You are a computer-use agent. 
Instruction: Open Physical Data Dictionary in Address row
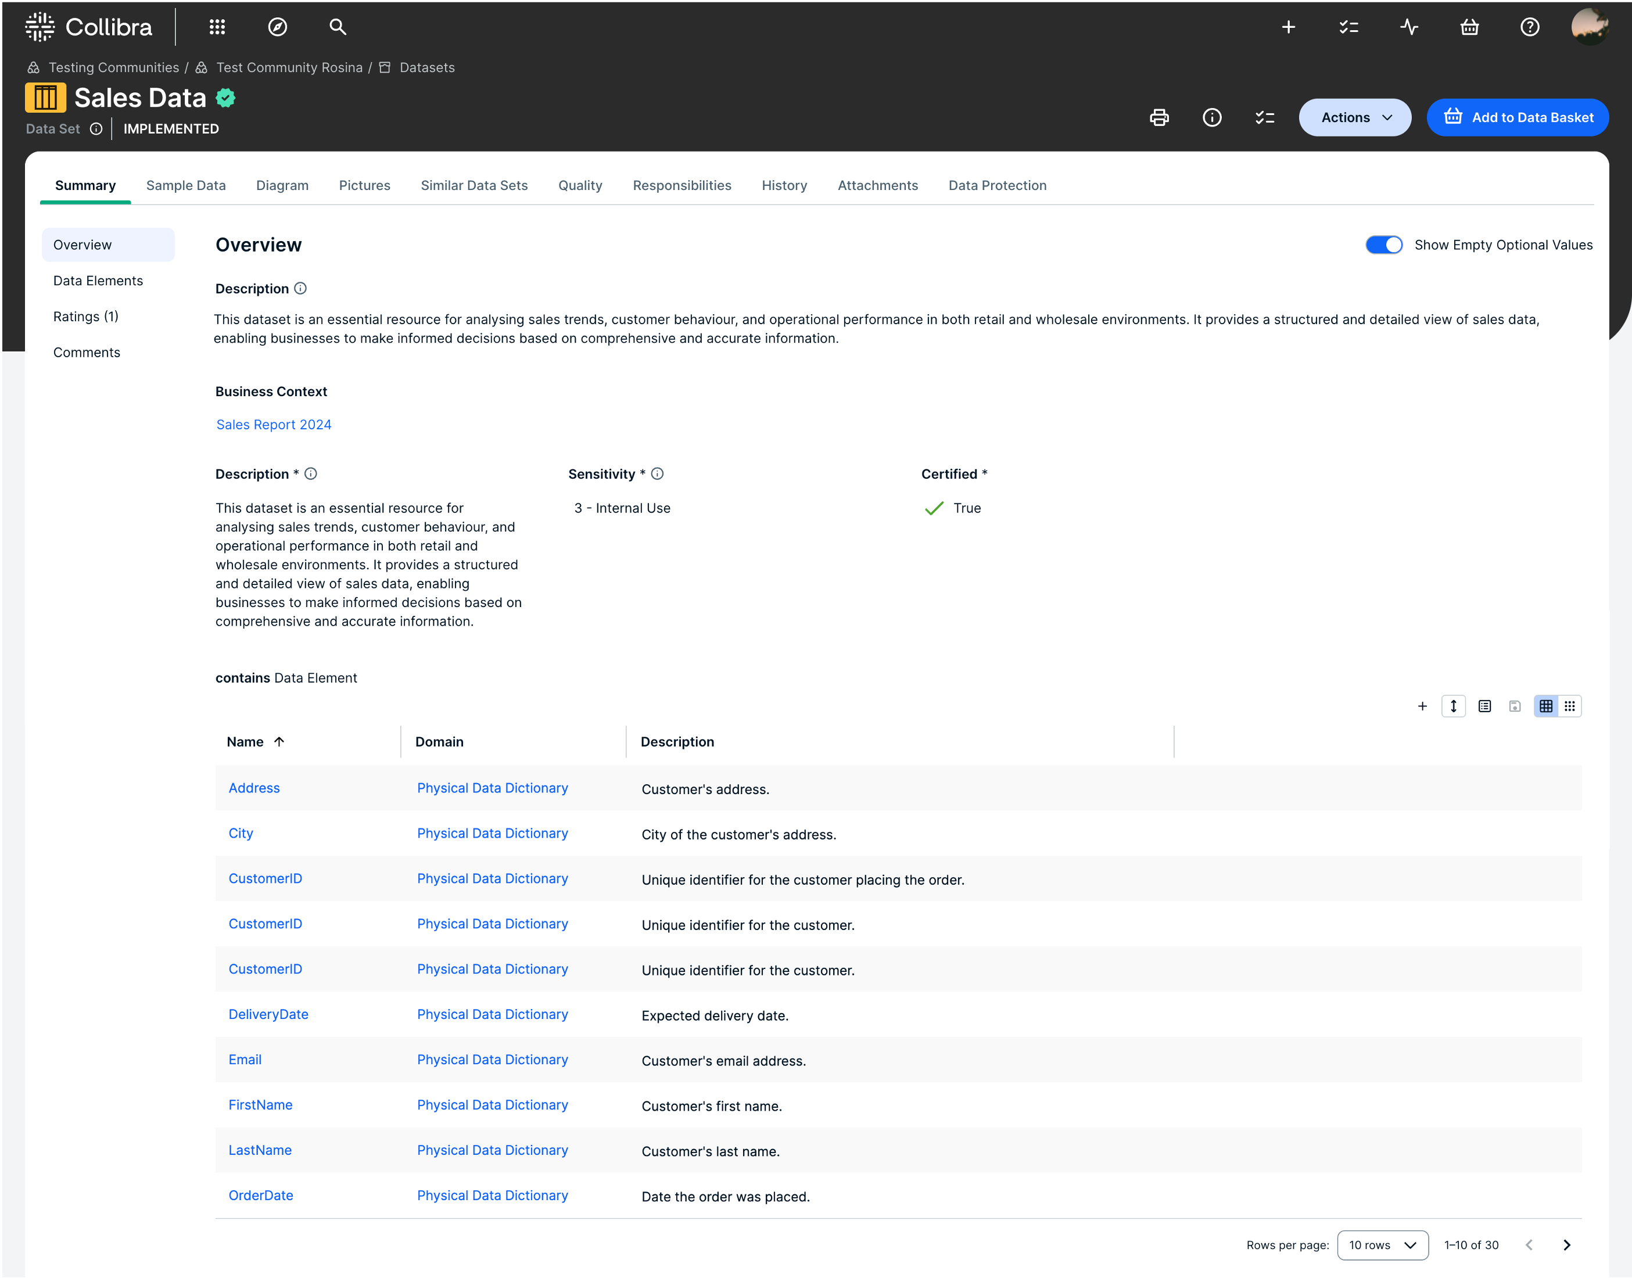coord(492,788)
